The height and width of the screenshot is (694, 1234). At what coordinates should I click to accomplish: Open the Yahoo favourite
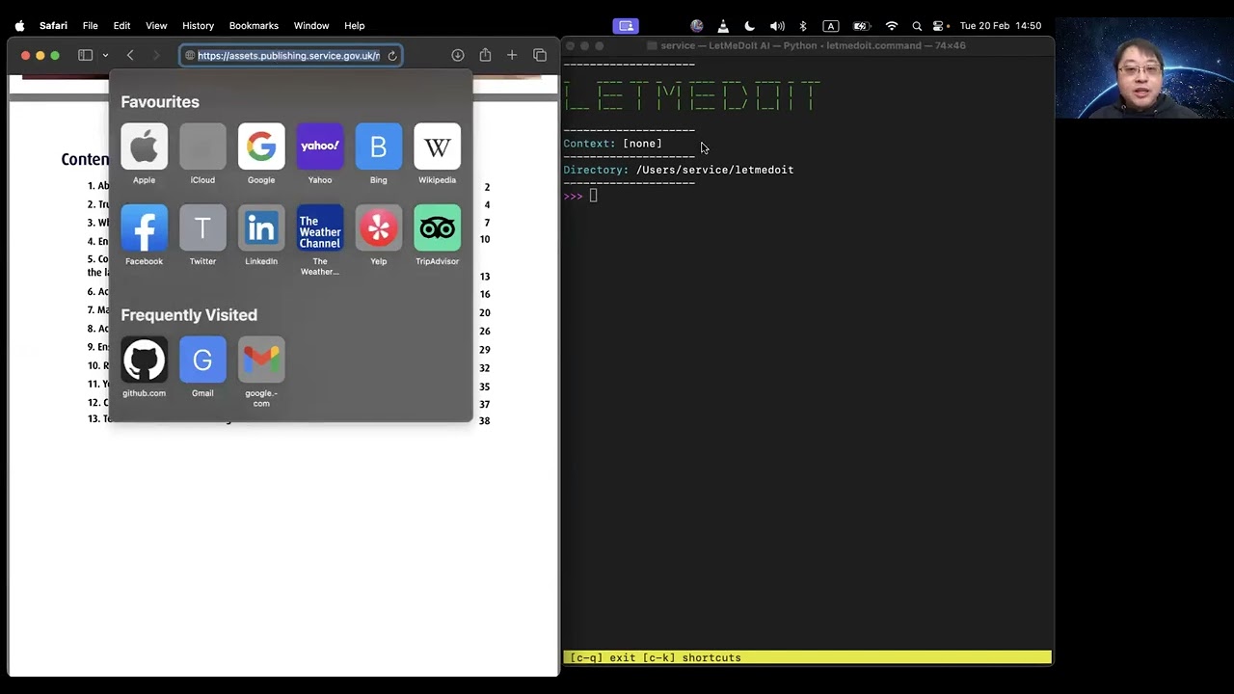(x=320, y=147)
